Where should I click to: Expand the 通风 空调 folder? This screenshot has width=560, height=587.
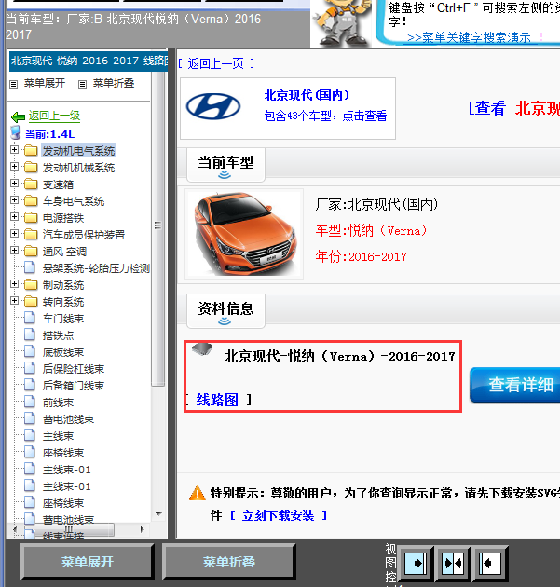(x=14, y=250)
